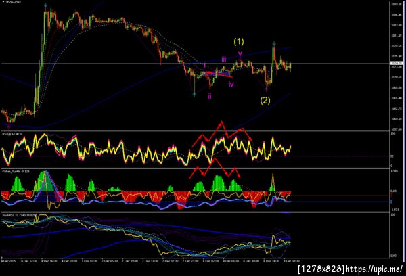Click the 8 Dec 06:00 time label
The image size is (406, 276).
[231, 261]
